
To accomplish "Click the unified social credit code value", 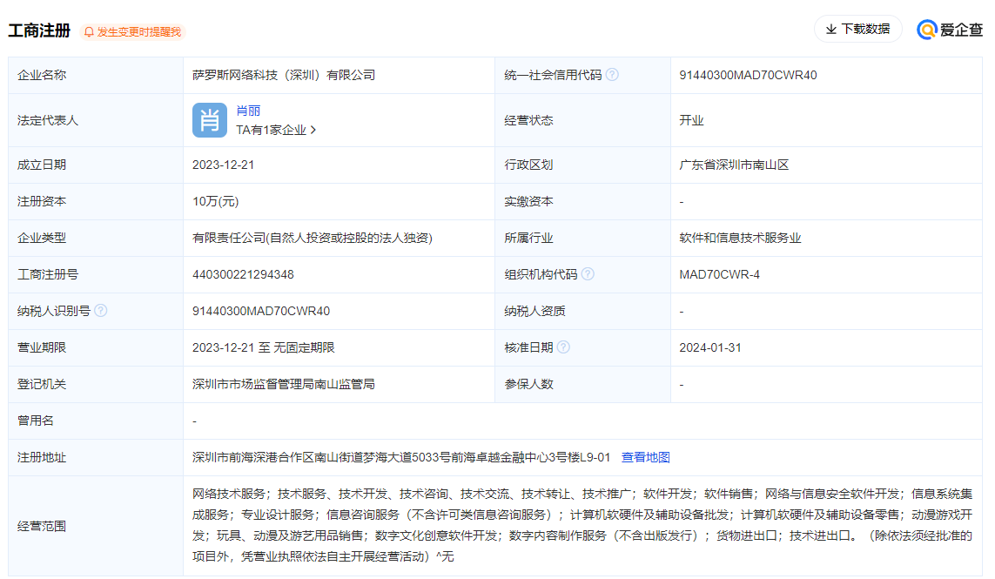I will 748,75.
